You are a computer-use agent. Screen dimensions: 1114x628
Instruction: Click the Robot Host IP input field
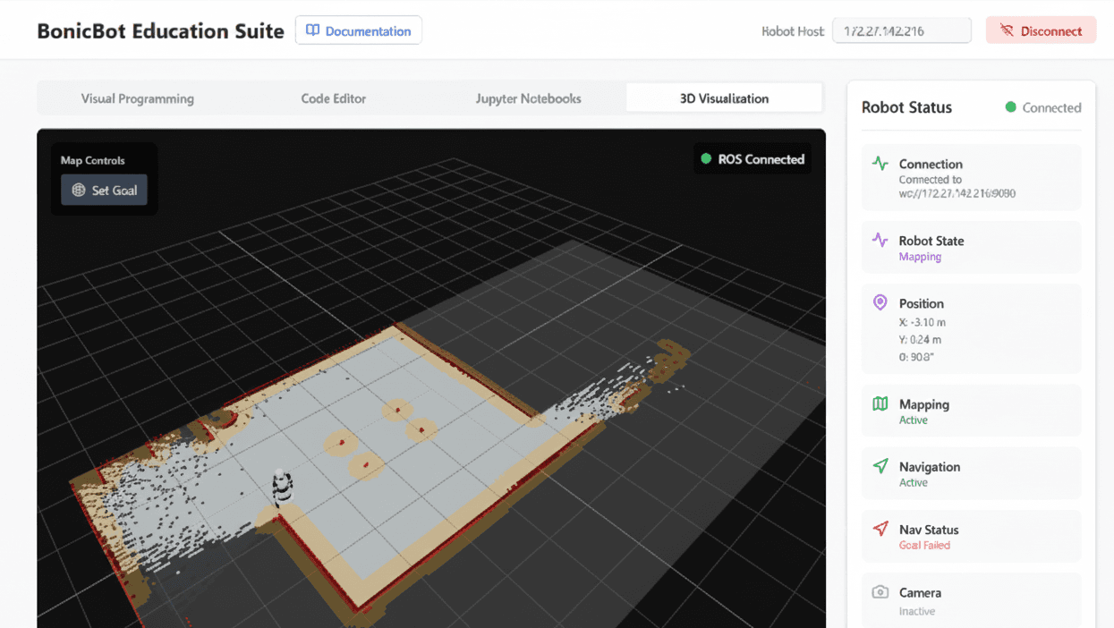tap(901, 30)
